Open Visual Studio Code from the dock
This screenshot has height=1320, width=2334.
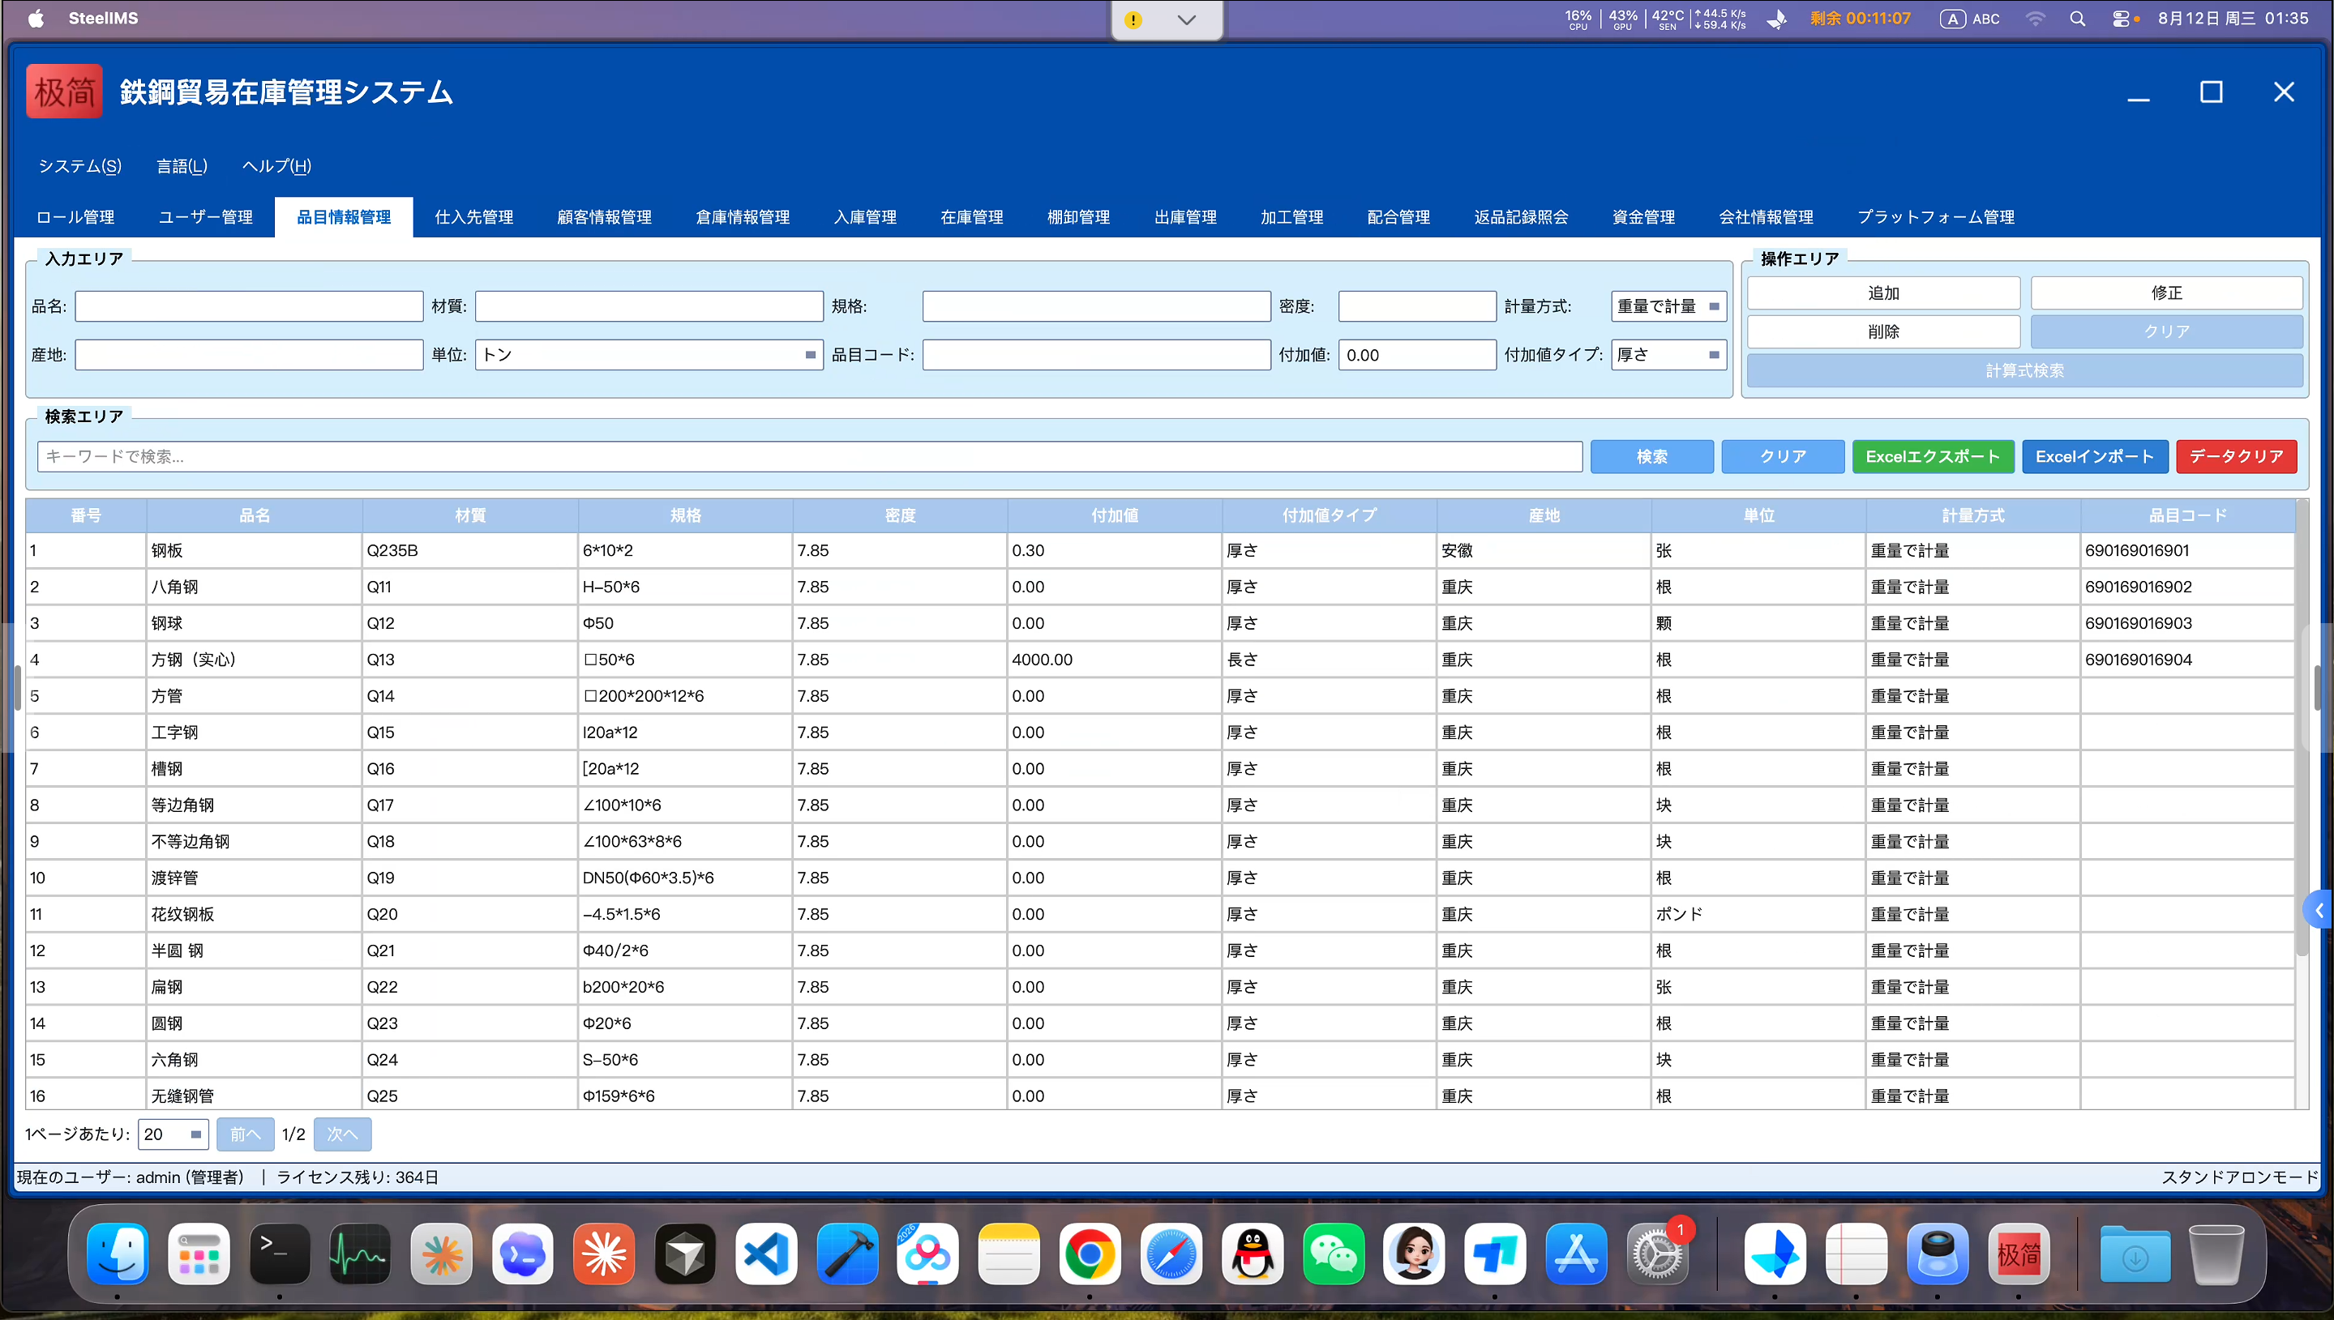click(x=766, y=1254)
